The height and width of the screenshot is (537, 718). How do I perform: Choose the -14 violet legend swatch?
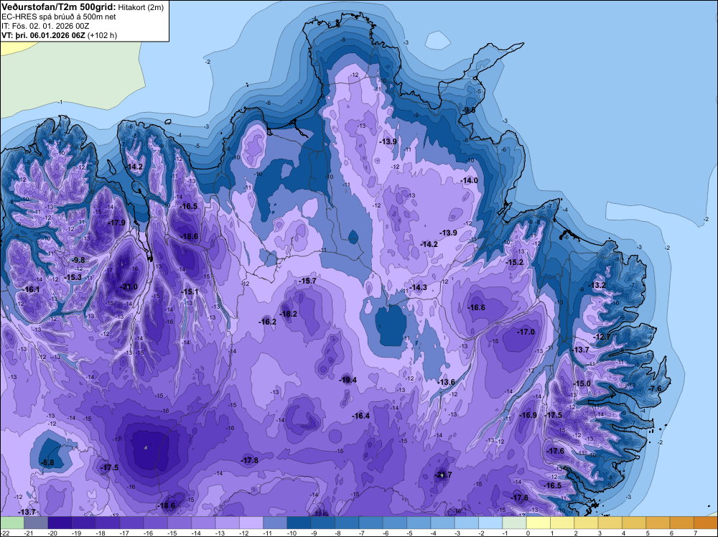203,523
